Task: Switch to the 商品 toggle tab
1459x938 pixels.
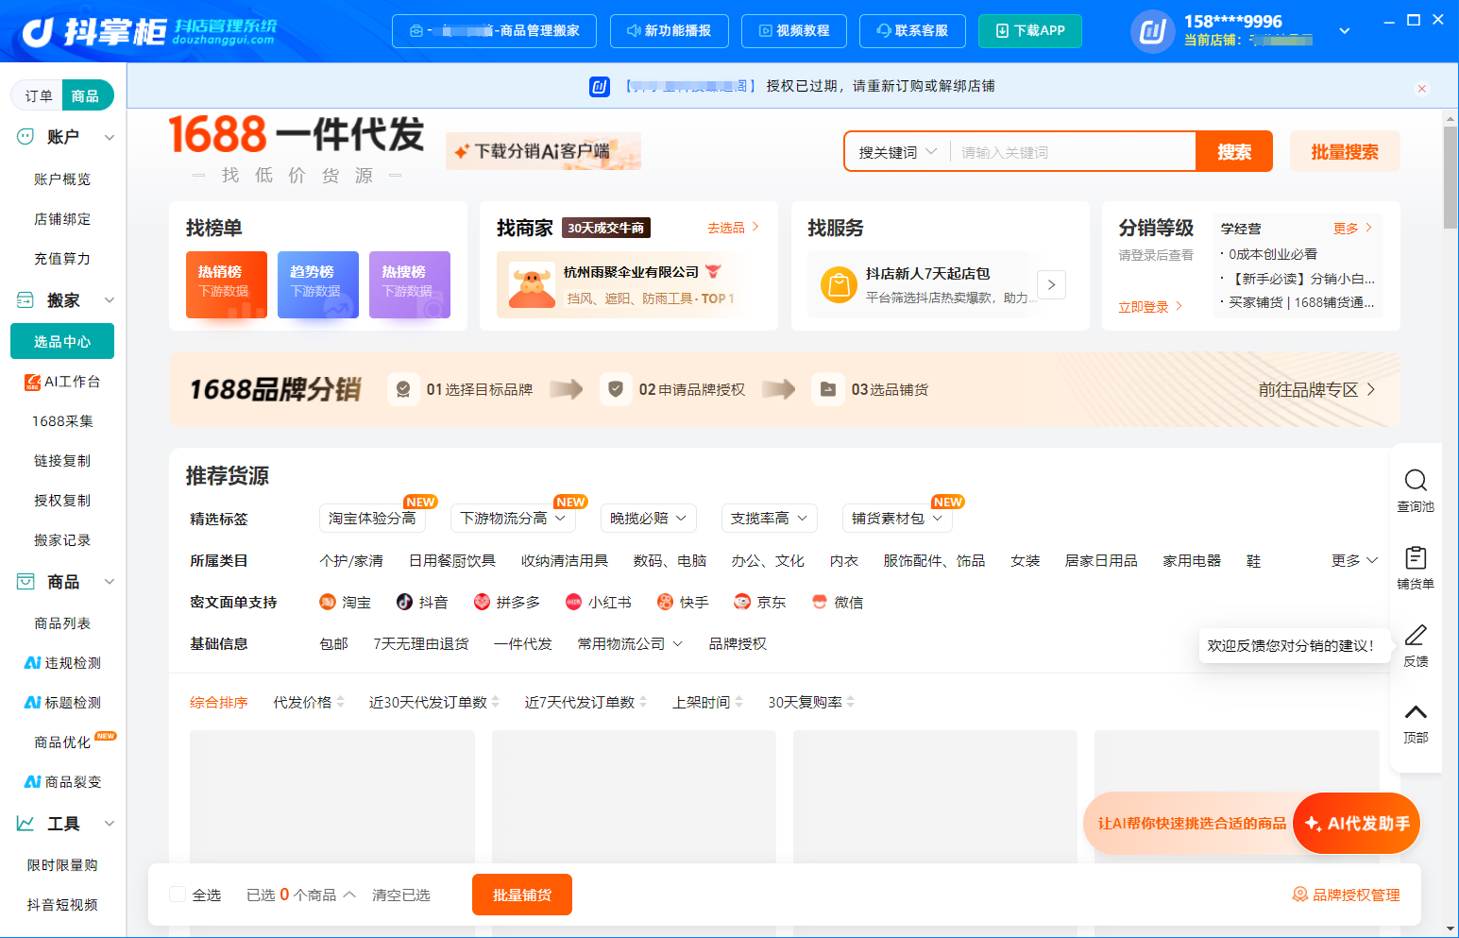Action: [x=86, y=95]
